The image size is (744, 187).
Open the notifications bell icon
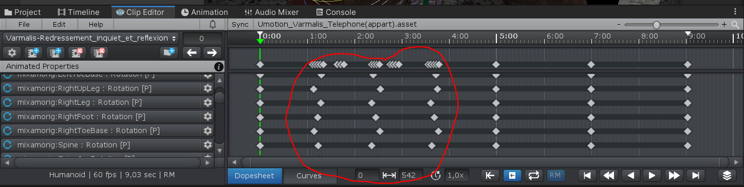coord(213,24)
